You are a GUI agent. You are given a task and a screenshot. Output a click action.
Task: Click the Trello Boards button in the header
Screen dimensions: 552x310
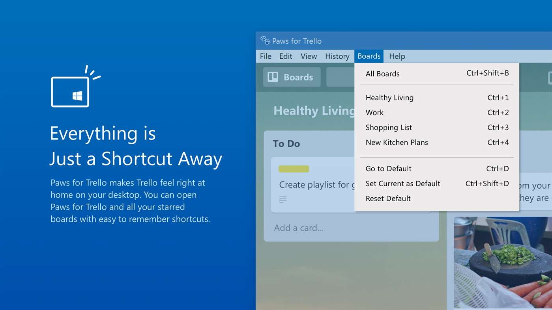point(292,77)
